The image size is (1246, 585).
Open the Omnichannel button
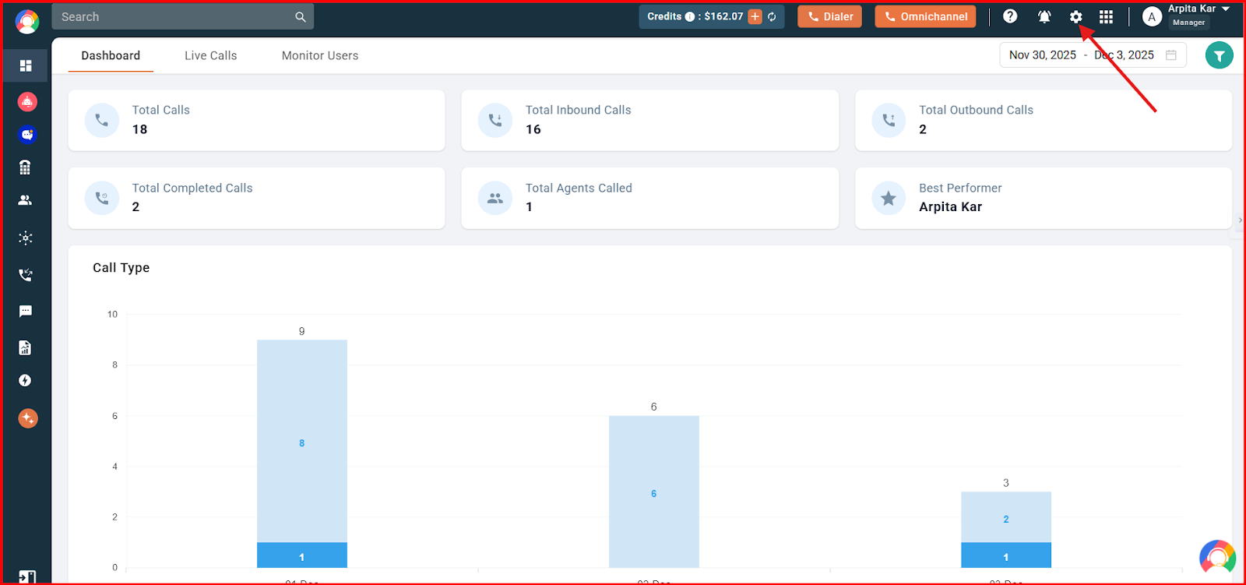(x=925, y=16)
